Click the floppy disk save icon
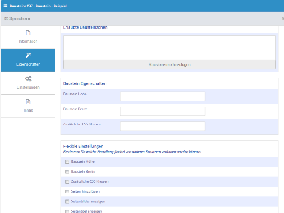This screenshot has height=213, width=284. coord(6,19)
